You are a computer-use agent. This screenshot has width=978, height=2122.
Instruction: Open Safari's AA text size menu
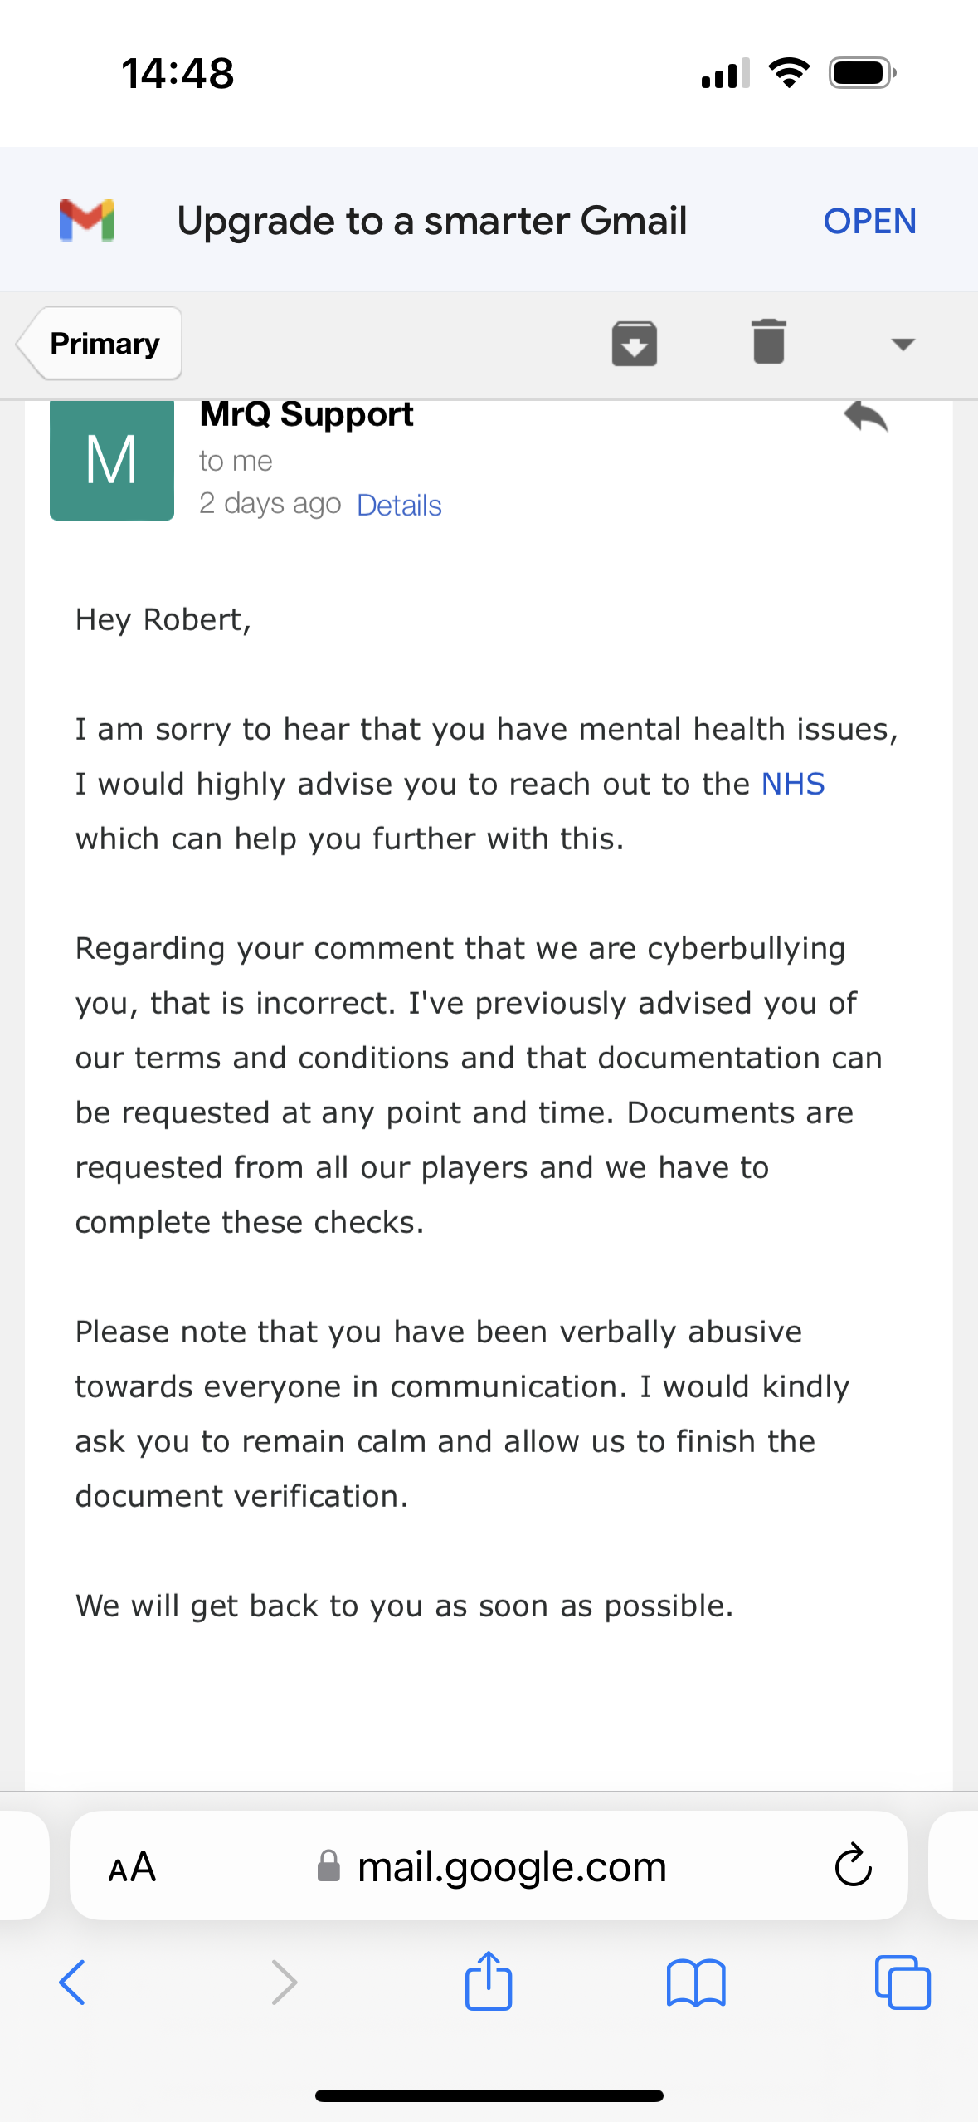coord(132,1867)
